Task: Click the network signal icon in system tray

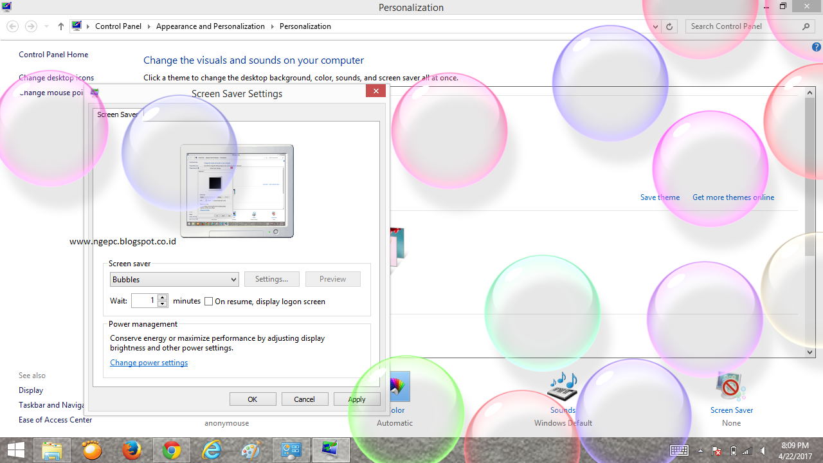Action: tap(747, 450)
